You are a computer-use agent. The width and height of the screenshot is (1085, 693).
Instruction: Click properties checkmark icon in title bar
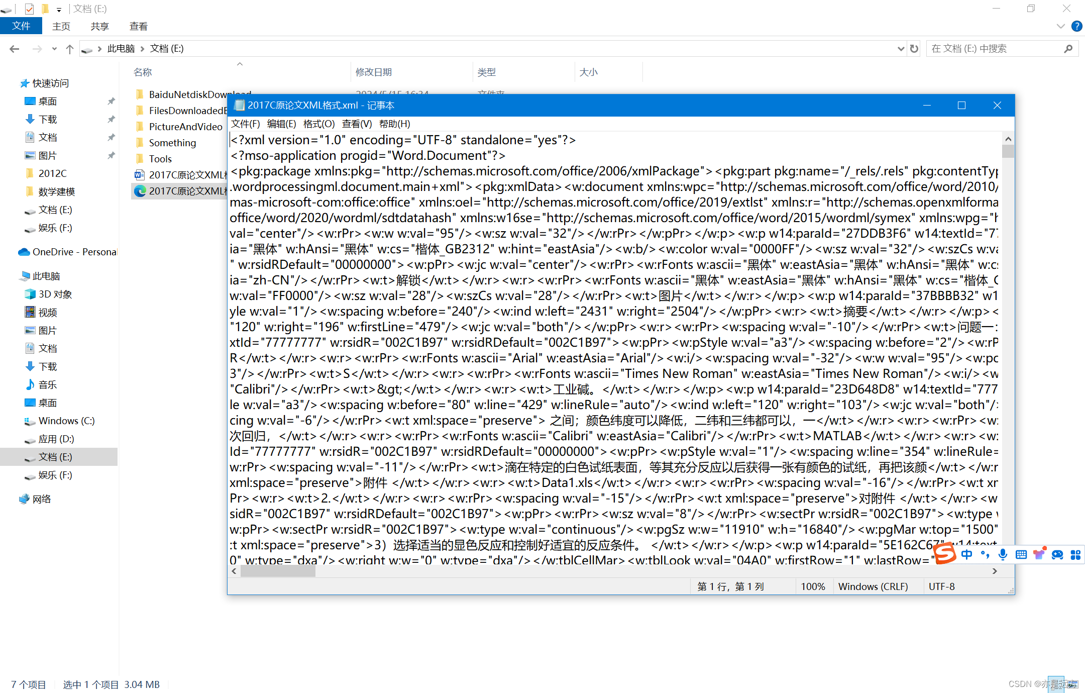point(29,9)
